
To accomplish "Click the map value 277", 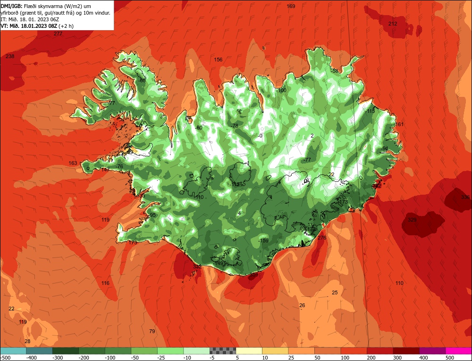I will (x=58, y=34).
